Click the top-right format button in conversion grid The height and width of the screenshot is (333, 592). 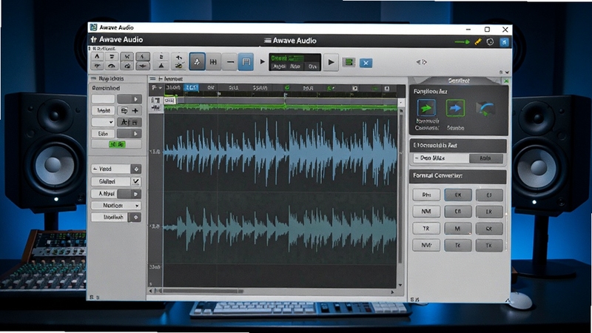click(489, 195)
